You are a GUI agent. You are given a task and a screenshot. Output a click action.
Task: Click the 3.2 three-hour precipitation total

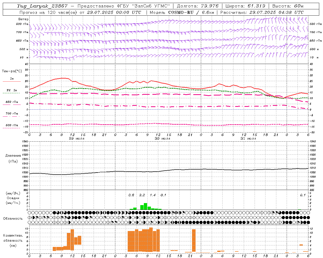142,195
